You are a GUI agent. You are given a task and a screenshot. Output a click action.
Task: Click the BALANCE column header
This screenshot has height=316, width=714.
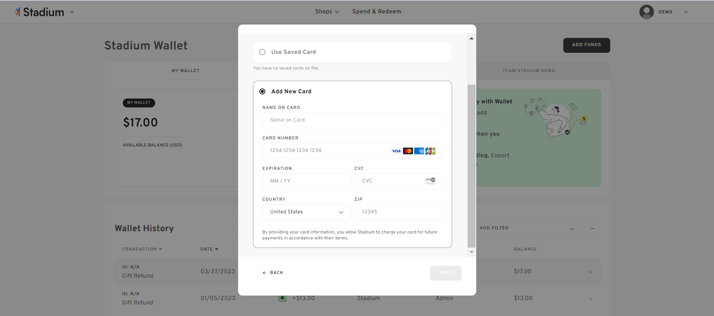point(525,249)
